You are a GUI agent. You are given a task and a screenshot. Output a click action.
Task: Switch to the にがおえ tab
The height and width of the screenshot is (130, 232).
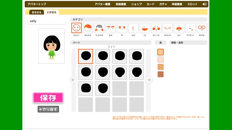point(52,12)
